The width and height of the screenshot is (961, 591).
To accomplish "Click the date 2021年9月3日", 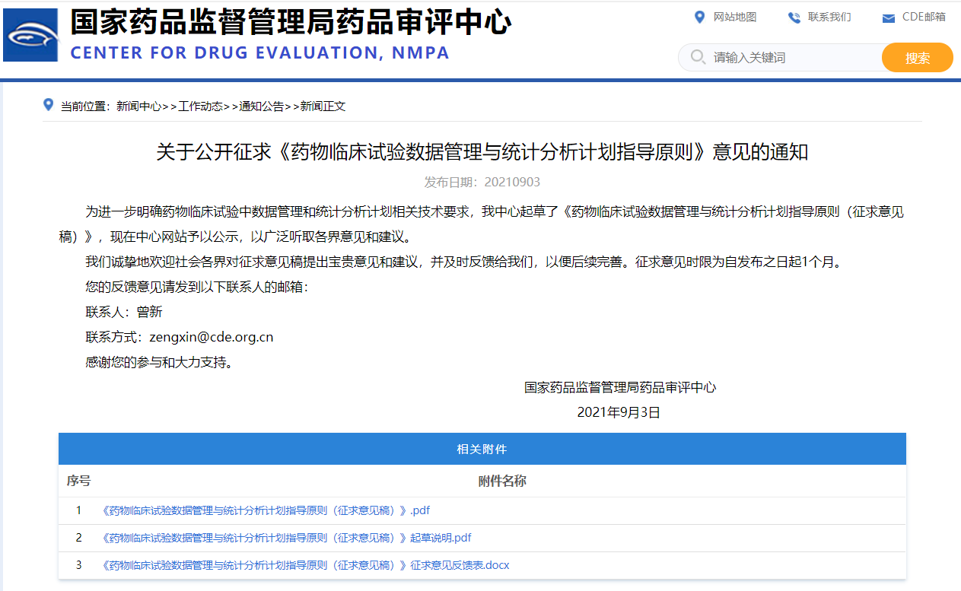I will point(619,412).
